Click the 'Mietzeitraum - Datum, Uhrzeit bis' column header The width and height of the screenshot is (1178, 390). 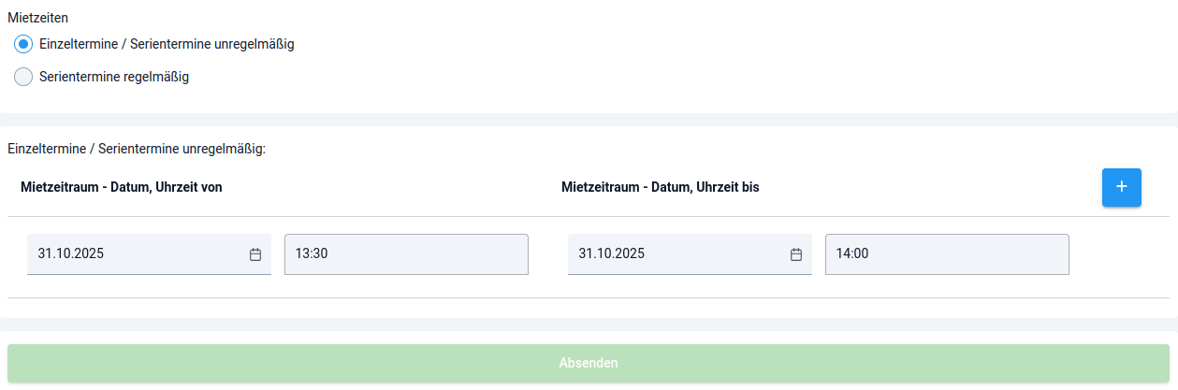[x=660, y=187]
